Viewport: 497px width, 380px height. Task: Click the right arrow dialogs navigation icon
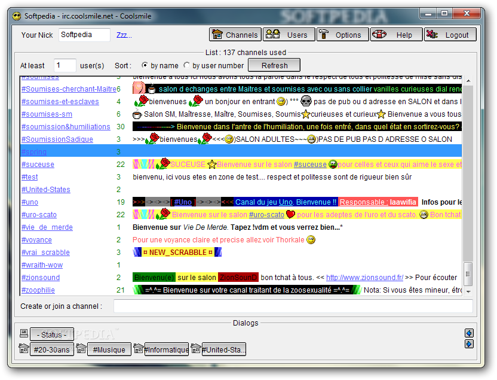click(x=469, y=344)
